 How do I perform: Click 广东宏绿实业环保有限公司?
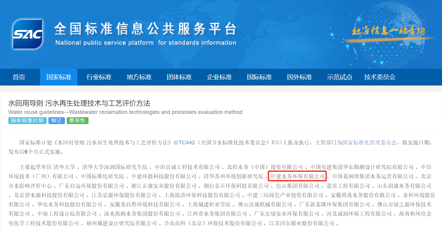[x=287, y=214]
